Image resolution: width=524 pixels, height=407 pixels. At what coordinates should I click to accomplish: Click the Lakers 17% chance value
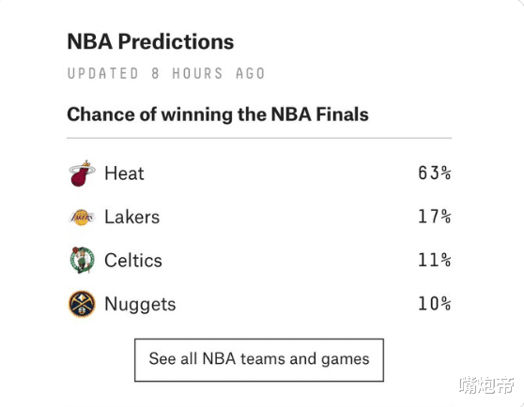435,217
